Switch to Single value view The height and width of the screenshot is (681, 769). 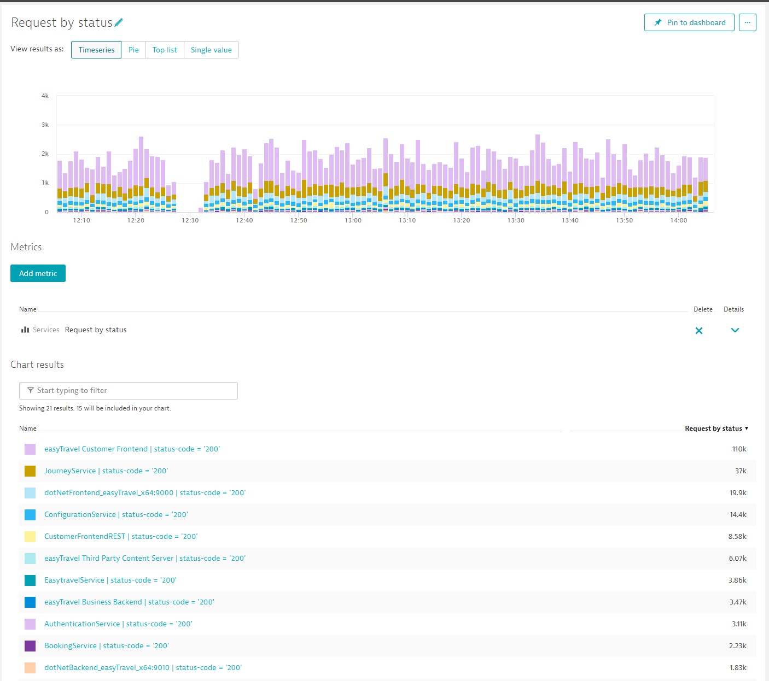(211, 50)
